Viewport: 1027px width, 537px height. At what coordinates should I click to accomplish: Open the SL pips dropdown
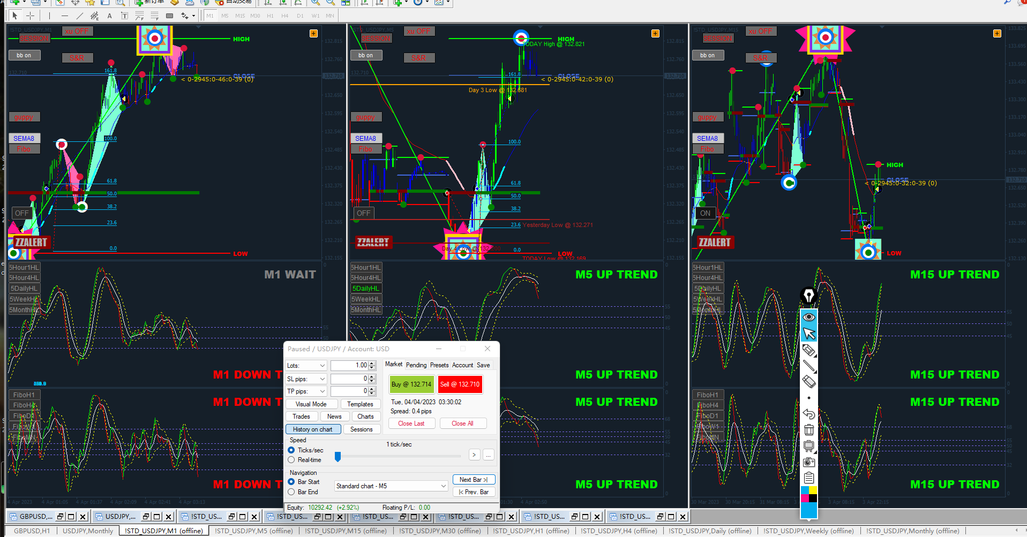click(306, 379)
